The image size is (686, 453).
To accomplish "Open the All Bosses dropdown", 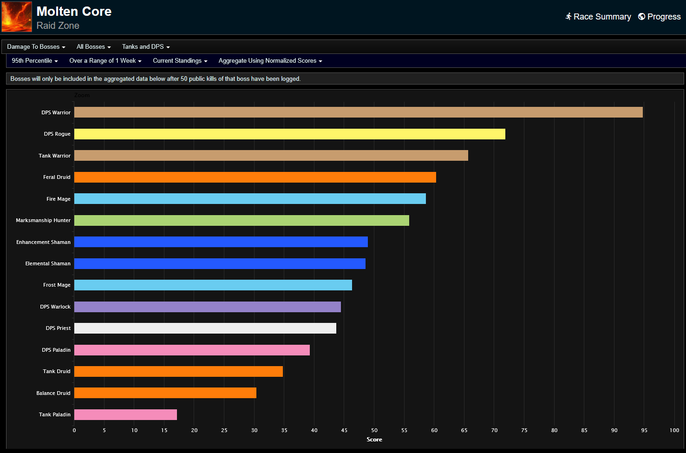I will pyautogui.click(x=93, y=46).
